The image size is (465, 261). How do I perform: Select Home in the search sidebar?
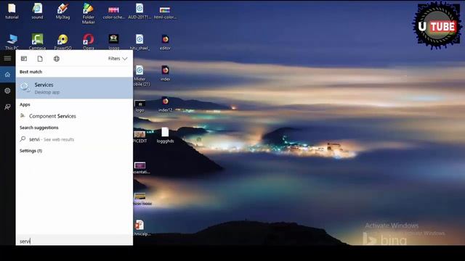(x=7, y=74)
